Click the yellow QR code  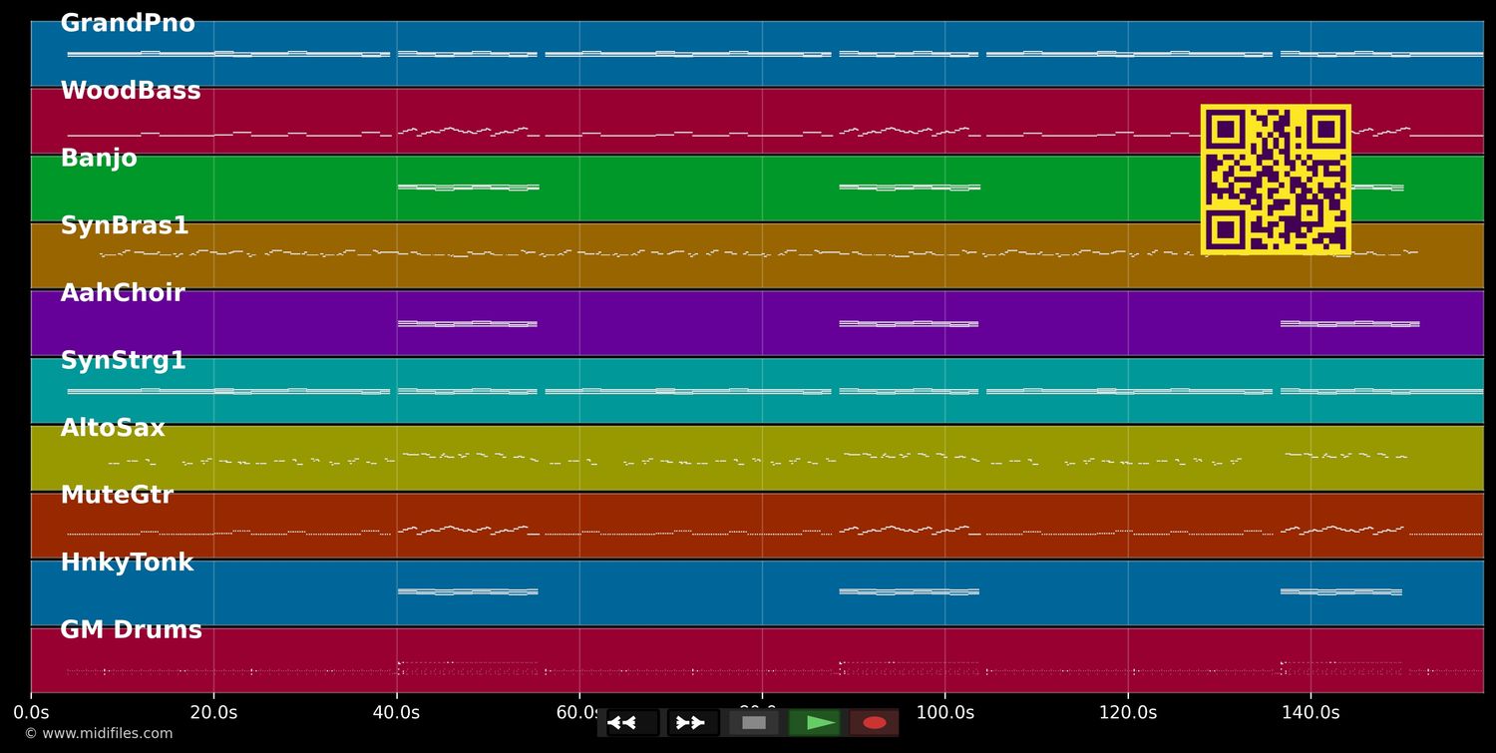click(x=1276, y=180)
